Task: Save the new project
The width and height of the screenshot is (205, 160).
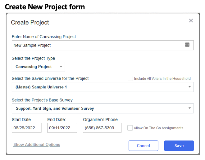Action: [179, 146]
